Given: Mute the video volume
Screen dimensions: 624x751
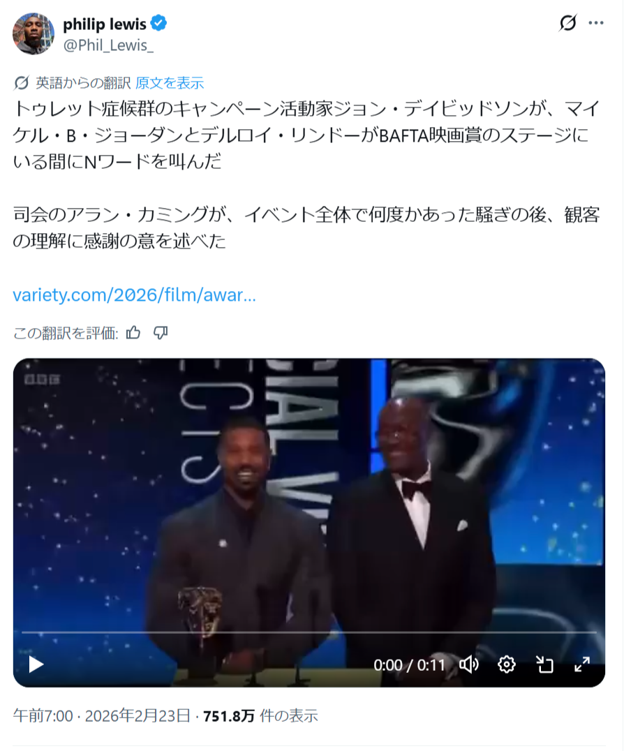Looking at the screenshot, I should point(469,664).
